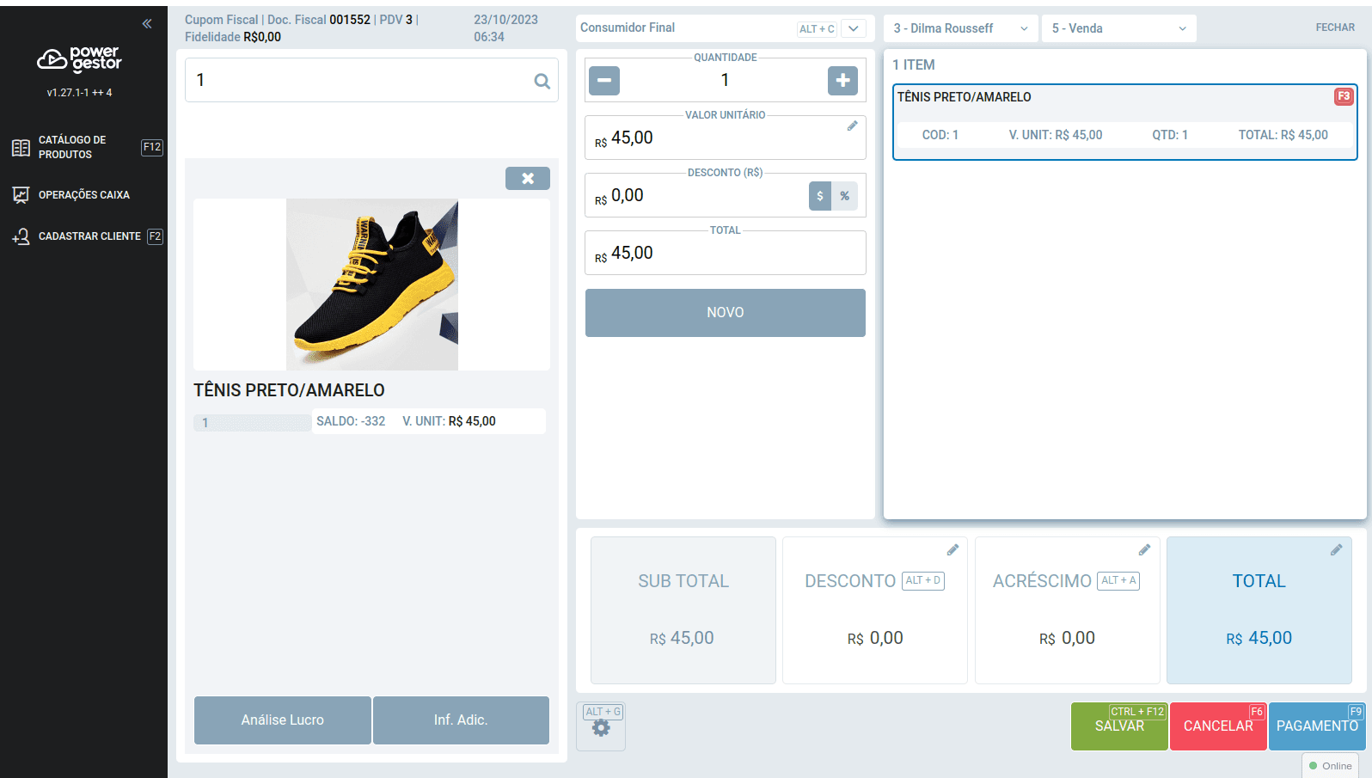Click the cash operations chart icon
The image size is (1372, 778).
click(x=21, y=195)
